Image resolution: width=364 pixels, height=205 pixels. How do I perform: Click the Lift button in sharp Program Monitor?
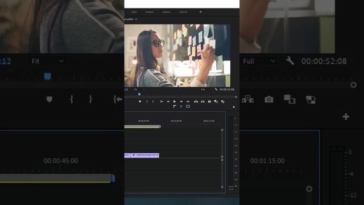pos(196,101)
